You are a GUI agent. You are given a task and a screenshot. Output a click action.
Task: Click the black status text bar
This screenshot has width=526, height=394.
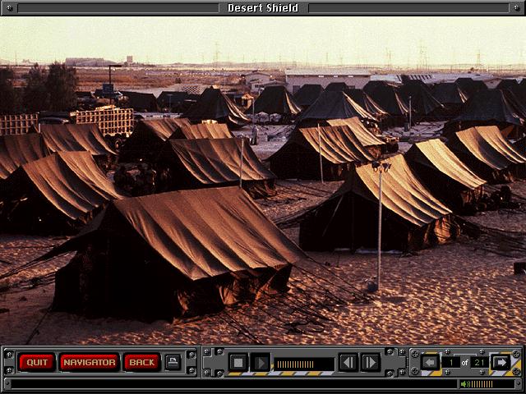[x=233, y=384]
